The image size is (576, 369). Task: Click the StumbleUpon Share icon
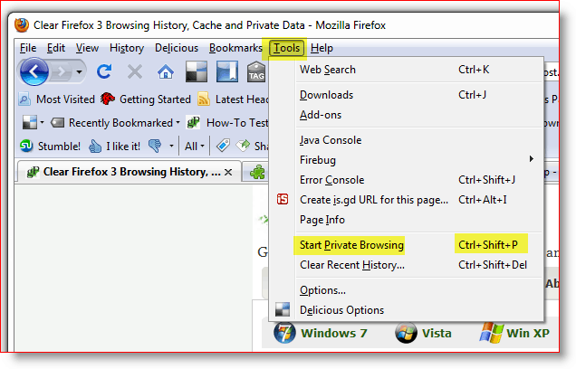pyautogui.click(x=253, y=146)
